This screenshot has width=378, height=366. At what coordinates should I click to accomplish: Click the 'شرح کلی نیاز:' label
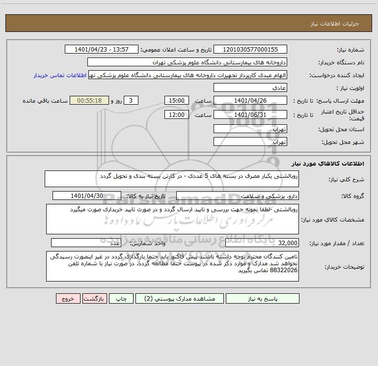click(x=347, y=179)
